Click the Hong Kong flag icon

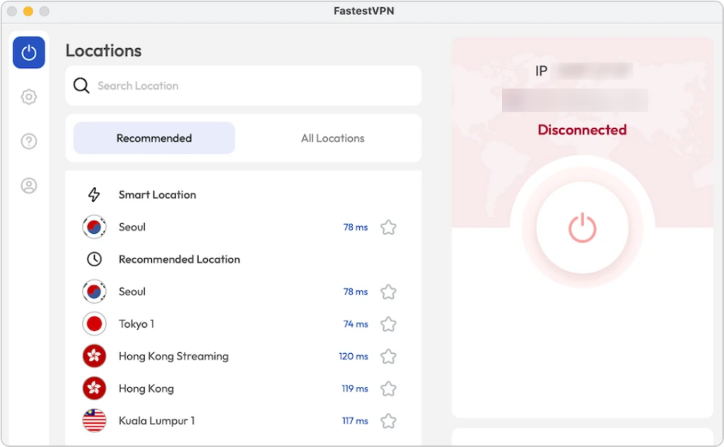pos(94,388)
